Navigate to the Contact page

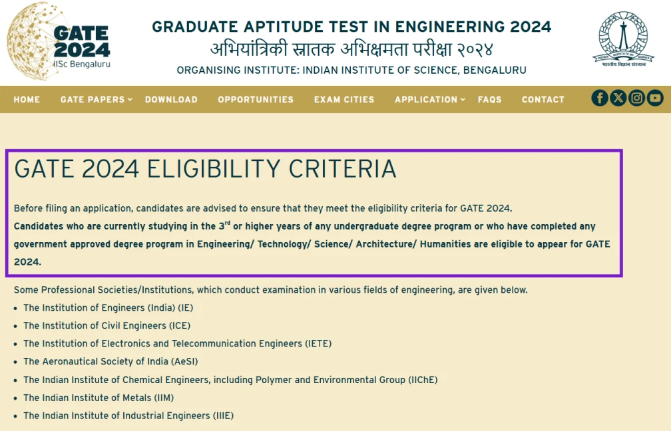[543, 100]
